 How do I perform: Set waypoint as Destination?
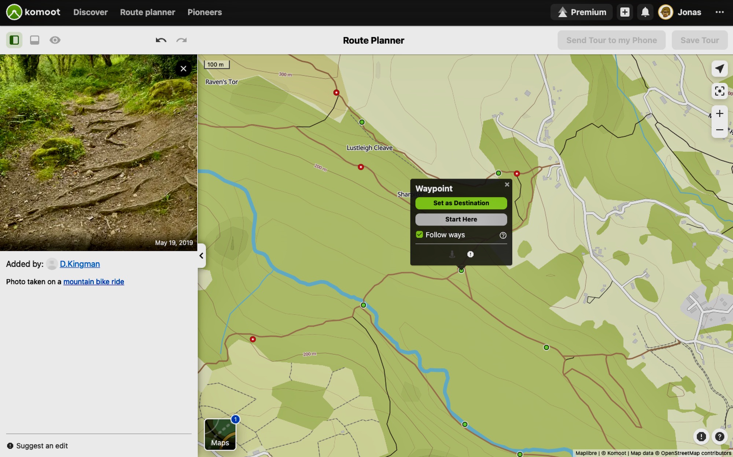461,203
